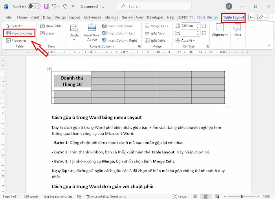
Task: Open Rows & Columns dialog launcher
Action: pyautogui.click(x=139, y=46)
